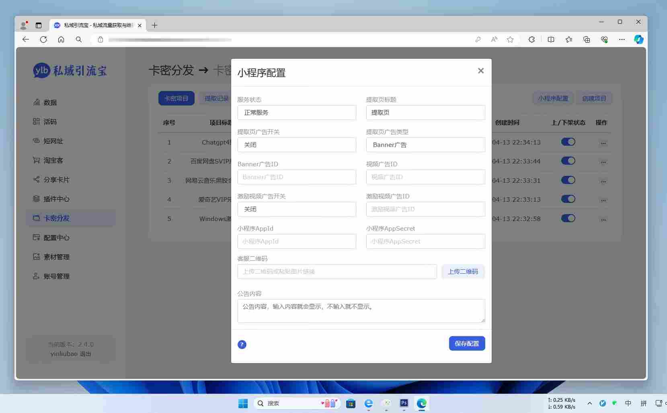Click the 保存配置 button
Image resolution: width=667 pixels, height=413 pixels.
click(466, 343)
